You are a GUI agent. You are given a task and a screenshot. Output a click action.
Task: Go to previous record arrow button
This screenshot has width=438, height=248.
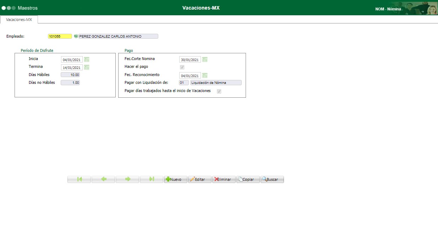pos(103,179)
